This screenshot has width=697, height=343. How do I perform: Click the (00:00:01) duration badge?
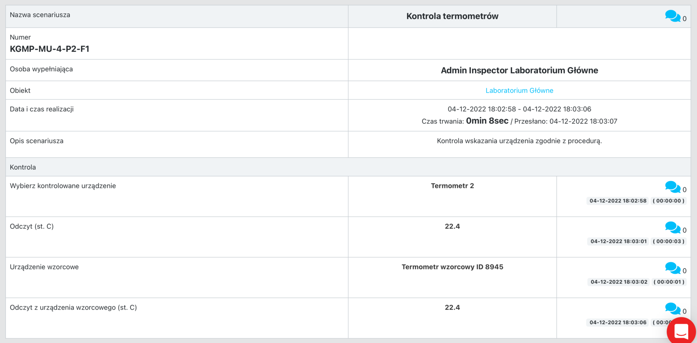(669, 282)
